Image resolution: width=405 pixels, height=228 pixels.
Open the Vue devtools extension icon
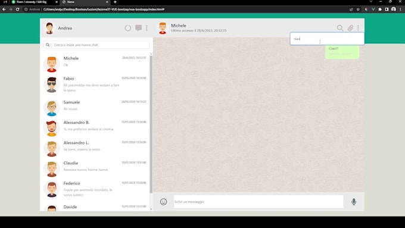click(x=373, y=10)
